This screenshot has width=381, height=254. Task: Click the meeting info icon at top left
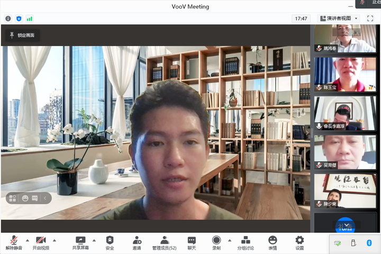click(x=8, y=19)
